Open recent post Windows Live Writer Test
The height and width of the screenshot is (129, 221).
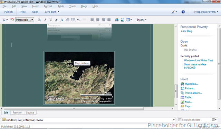pyautogui.click(x=199, y=60)
